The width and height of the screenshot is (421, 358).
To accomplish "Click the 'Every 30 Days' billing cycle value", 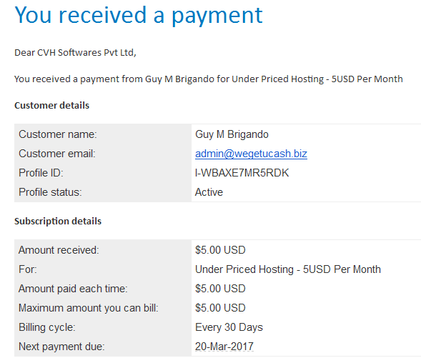I will pos(229,327).
